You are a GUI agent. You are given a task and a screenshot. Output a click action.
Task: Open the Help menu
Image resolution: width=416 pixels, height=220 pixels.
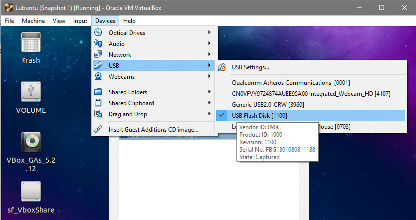pyautogui.click(x=129, y=21)
